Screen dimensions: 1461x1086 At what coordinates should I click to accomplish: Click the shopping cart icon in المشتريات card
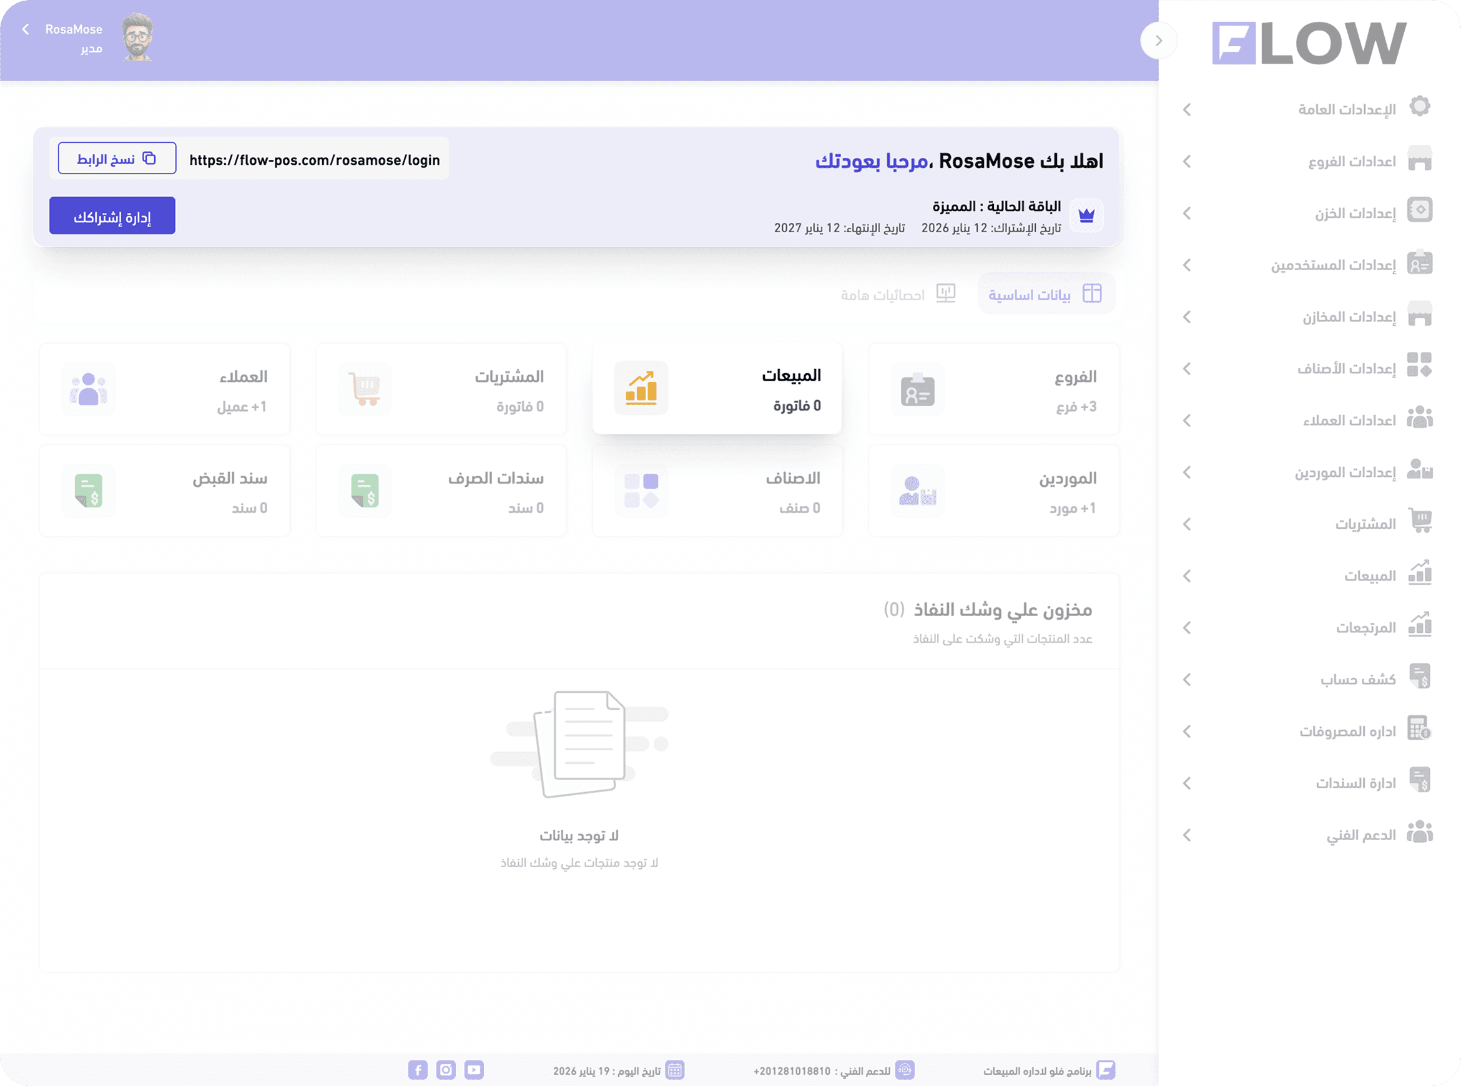364,389
